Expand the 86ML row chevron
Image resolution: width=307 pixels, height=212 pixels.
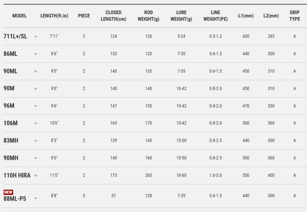pos(36,54)
